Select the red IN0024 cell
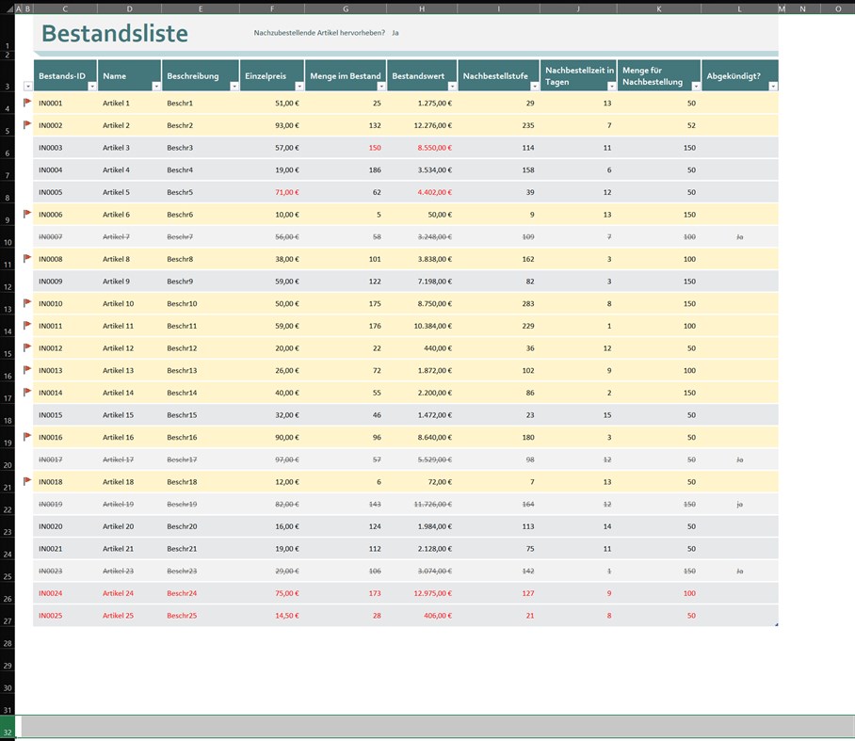The image size is (855, 741). (65, 593)
